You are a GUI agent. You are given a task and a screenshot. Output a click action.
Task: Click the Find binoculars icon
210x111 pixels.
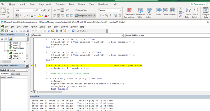[28, 31]
